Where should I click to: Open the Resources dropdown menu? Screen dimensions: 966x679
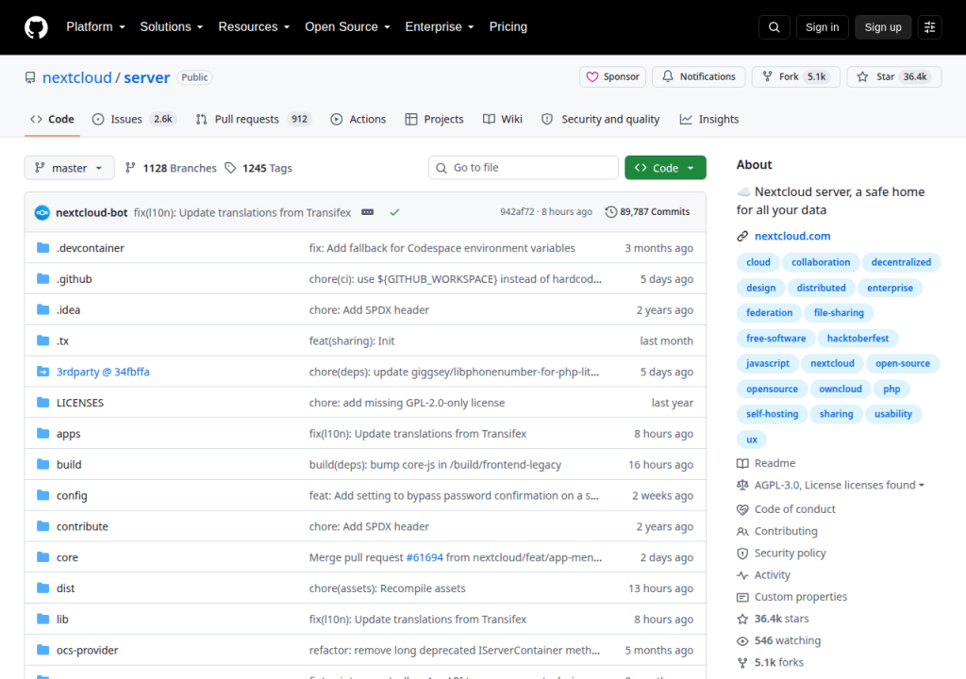coord(254,27)
